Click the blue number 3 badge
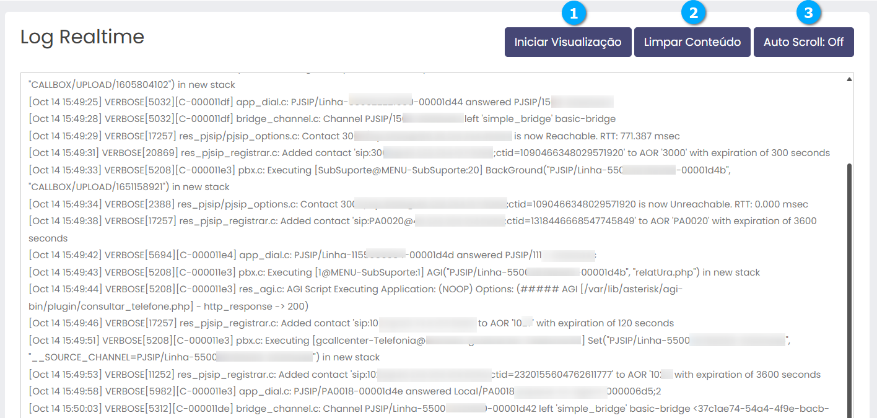This screenshot has width=877, height=418. [808, 14]
